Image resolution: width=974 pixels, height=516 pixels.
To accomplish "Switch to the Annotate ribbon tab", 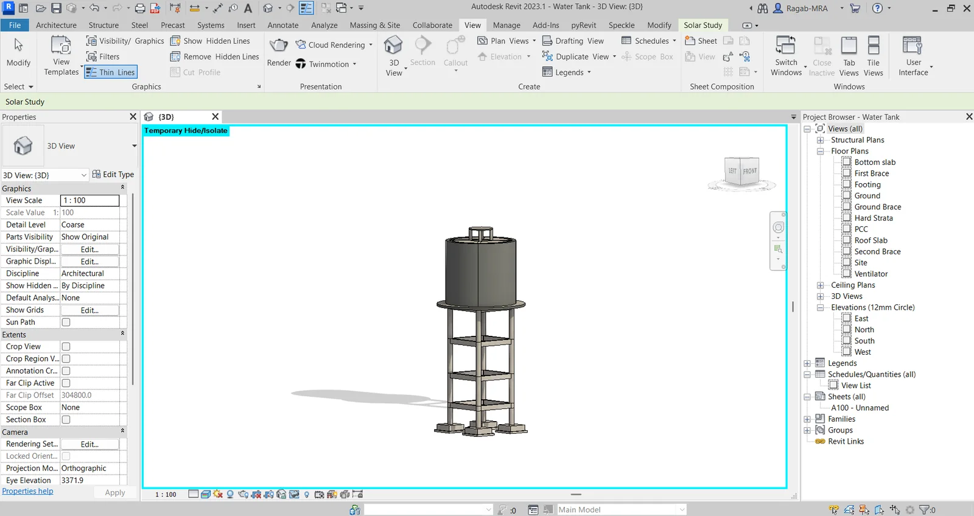I will (x=283, y=25).
